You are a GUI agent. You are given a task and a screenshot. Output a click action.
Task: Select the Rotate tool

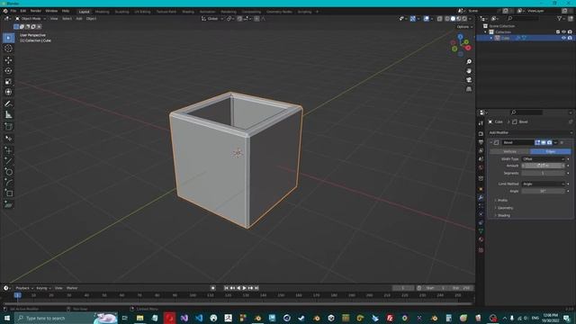coord(8,70)
